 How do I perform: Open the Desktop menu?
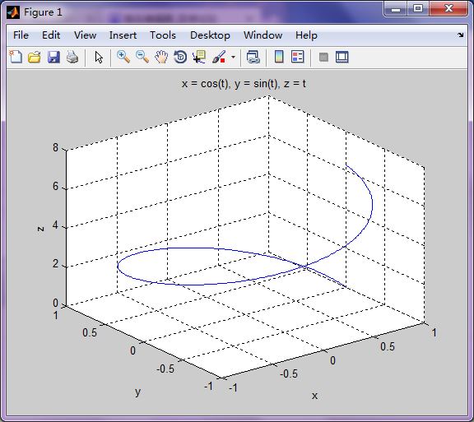(x=210, y=35)
